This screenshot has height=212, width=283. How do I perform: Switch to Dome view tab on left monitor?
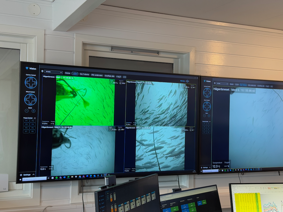(x=67, y=73)
